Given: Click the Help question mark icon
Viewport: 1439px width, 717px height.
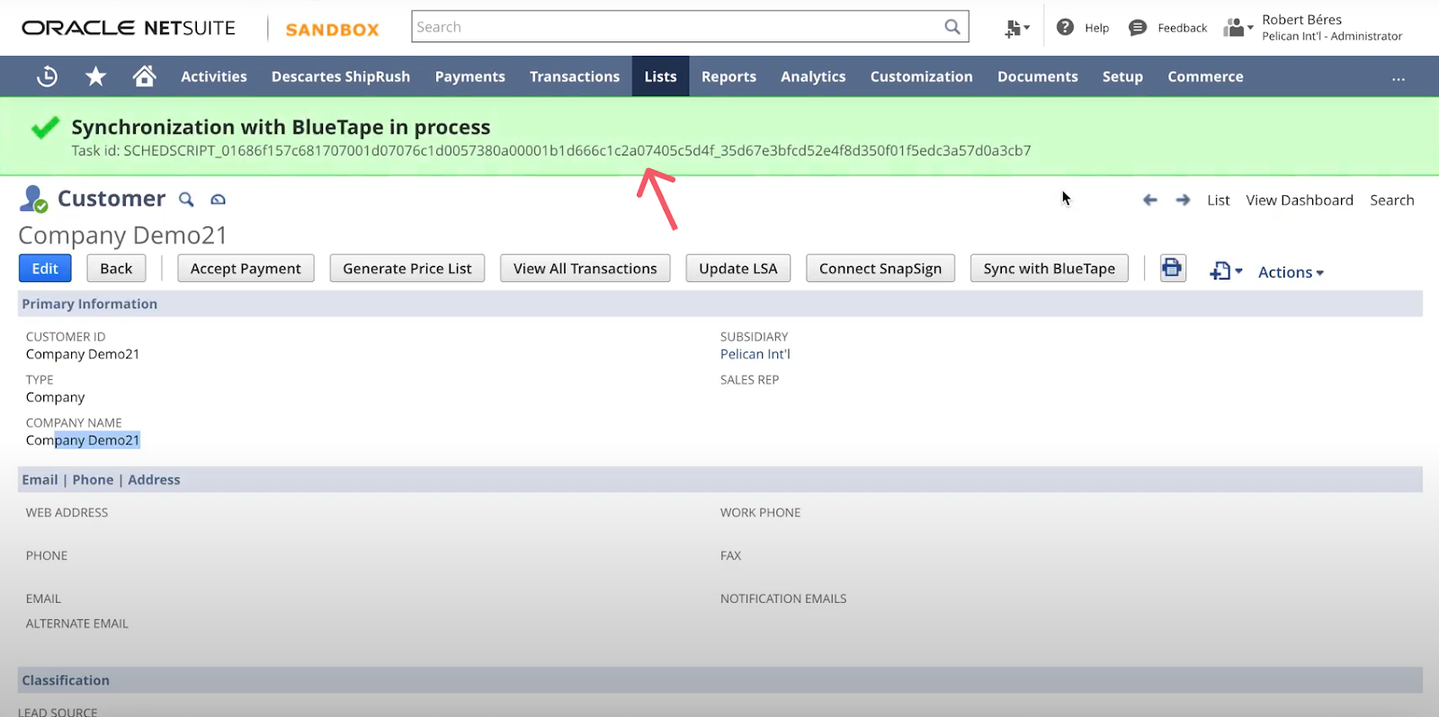Looking at the screenshot, I should click(1065, 27).
